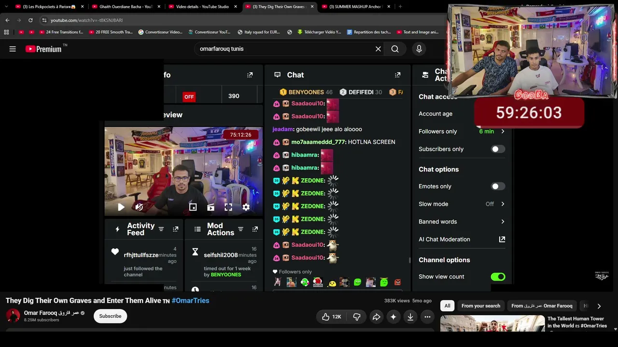The width and height of the screenshot is (618, 347).
Task: Download the video
Action: [x=410, y=317]
